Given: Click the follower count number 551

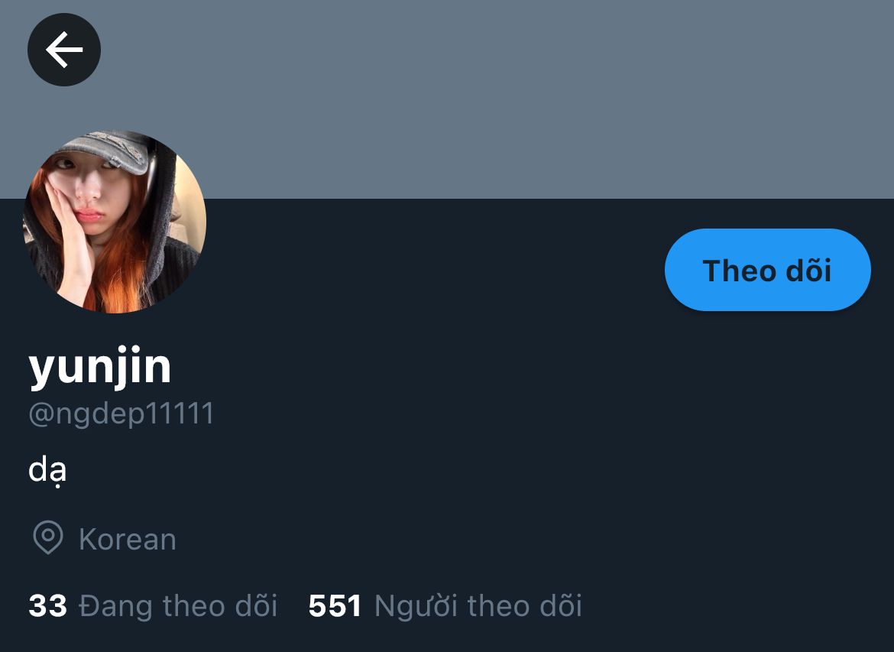Looking at the screenshot, I should (x=335, y=606).
